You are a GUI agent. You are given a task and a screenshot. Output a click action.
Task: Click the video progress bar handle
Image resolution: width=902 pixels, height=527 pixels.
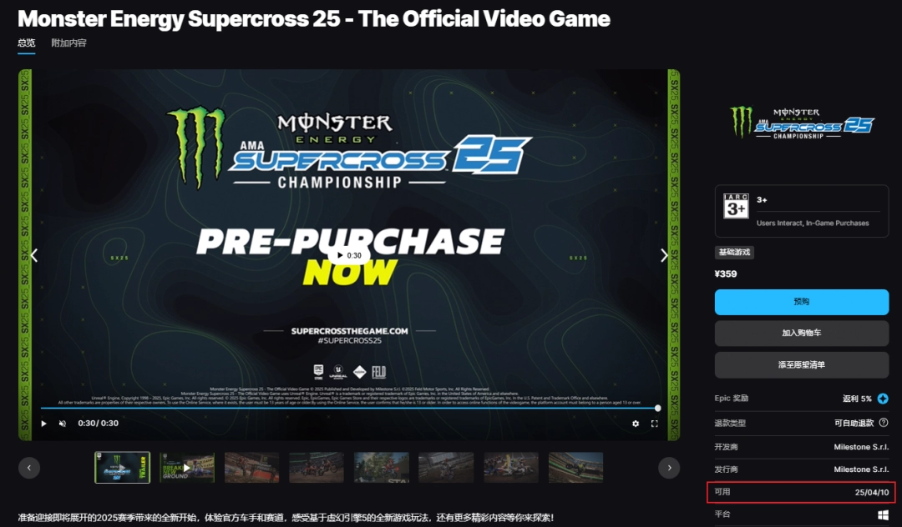[657, 408]
